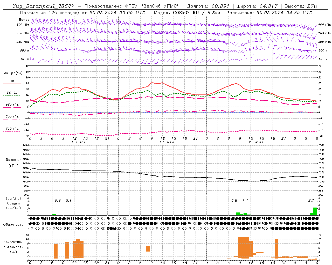
Task: Click the Прогноз на 120 часа(ов) text
Action: [50, 13]
